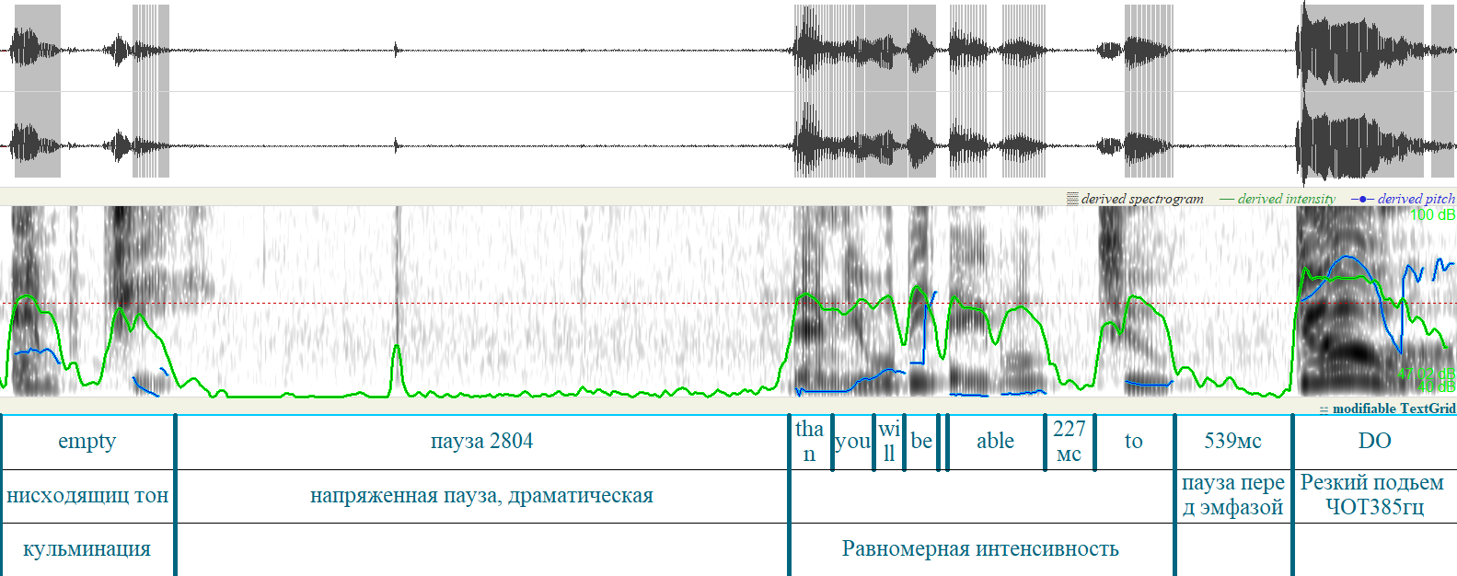Select the "will" word interval
Viewport: 1457px width, 576px height.
coord(889,442)
